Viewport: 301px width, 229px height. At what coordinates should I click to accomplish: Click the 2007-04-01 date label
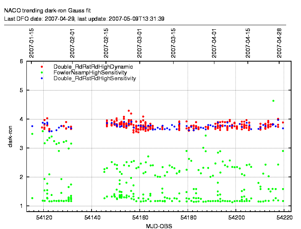point(214,43)
